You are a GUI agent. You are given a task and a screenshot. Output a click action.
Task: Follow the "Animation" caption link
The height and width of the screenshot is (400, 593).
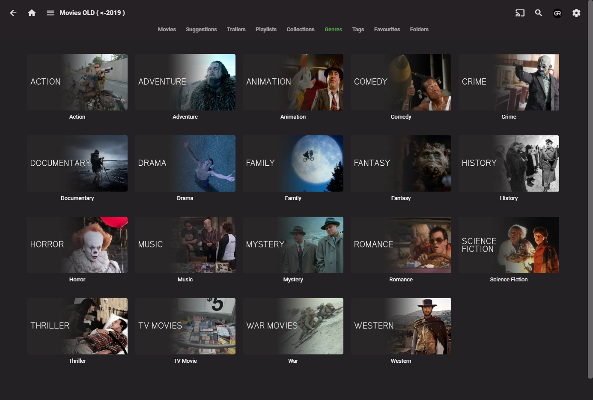293,117
